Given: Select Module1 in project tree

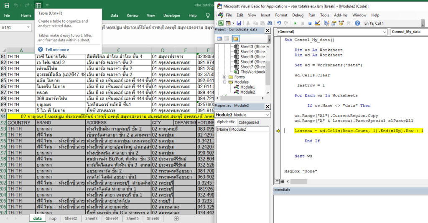Looking at the screenshot, I should pos(247,87).
